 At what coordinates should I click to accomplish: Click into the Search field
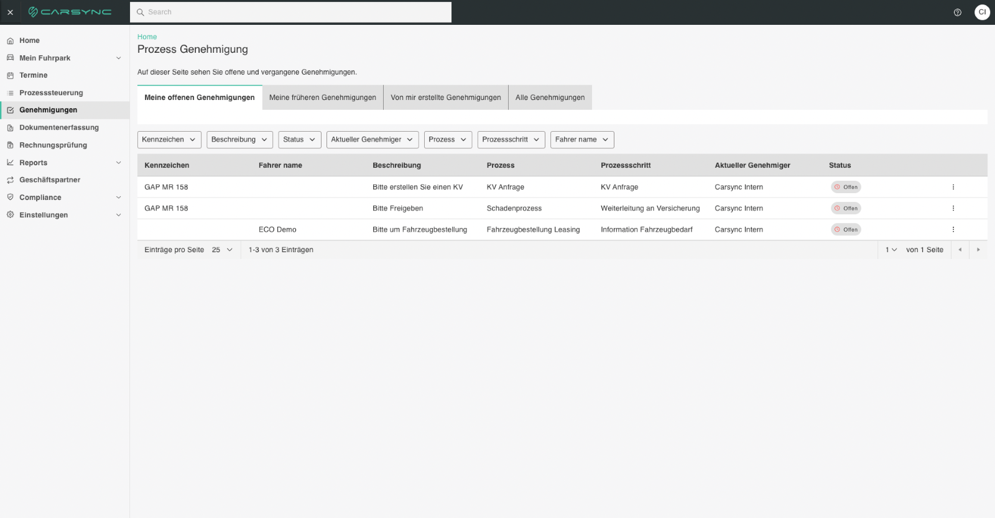pos(290,12)
